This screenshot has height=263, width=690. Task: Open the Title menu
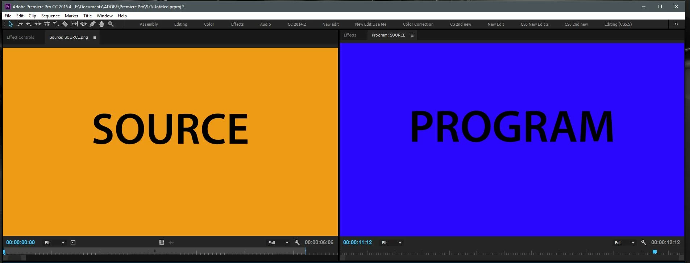coord(87,16)
